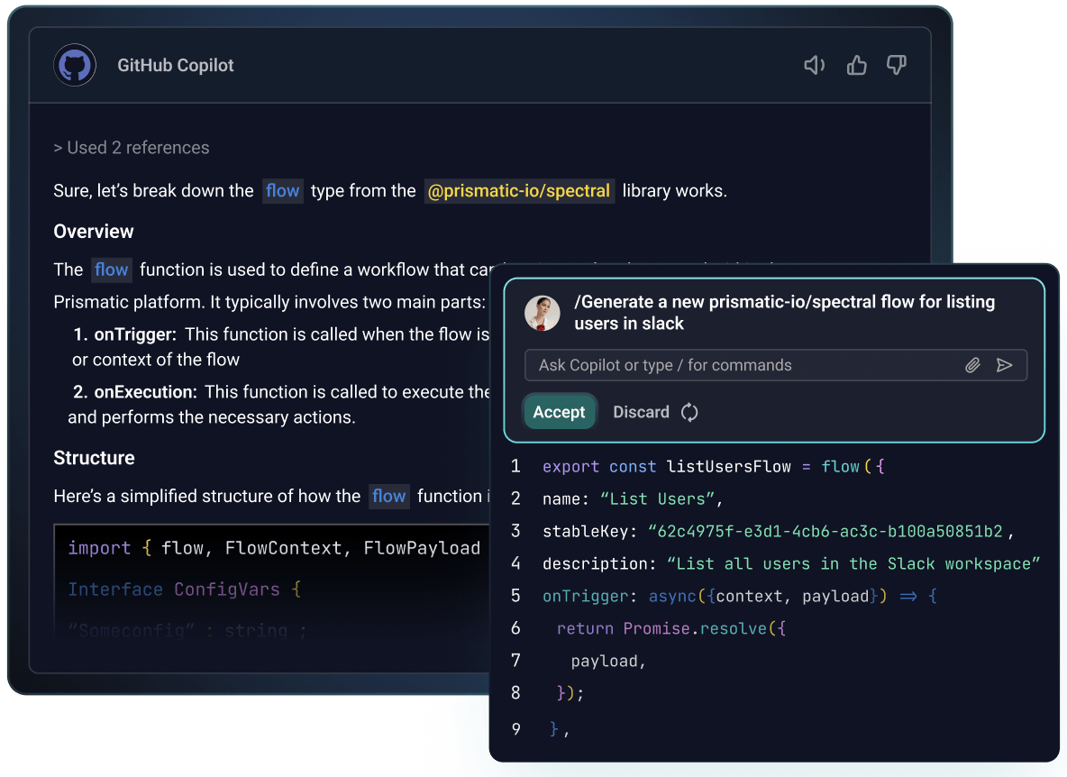
Task: Click the description string on line 4
Action: pyautogui.click(x=853, y=564)
